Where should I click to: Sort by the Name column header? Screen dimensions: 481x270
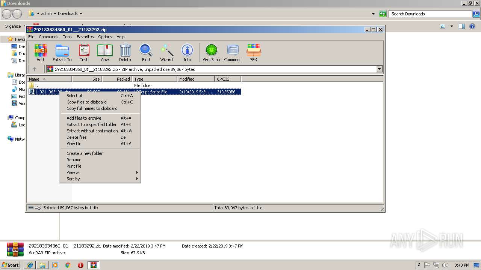(49, 79)
